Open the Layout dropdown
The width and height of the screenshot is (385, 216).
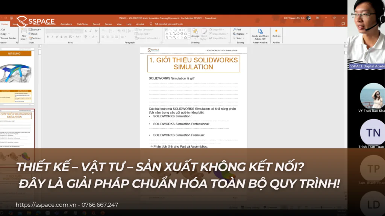(35, 30)
